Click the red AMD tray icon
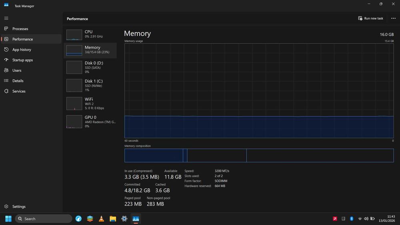The image size is (400, 225). coord(335,219)
